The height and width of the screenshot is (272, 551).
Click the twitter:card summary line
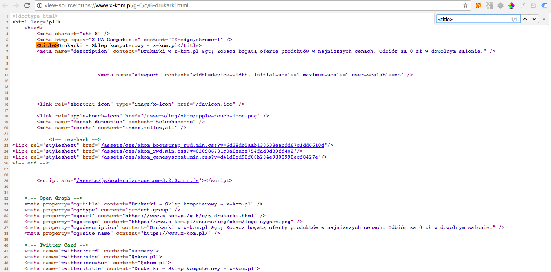tap(91, 251)
